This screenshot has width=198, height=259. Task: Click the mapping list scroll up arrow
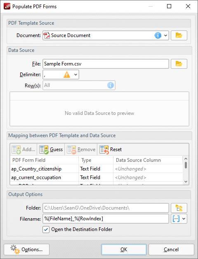click(186, 159)
